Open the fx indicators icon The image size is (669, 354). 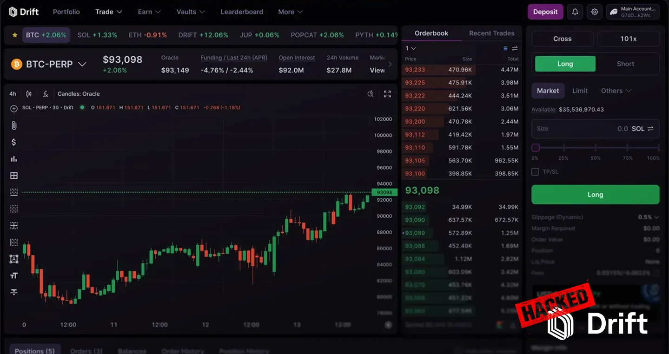46,94
